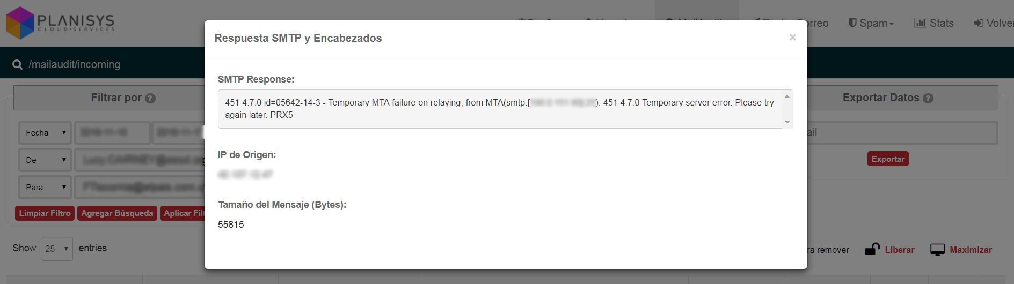This screenshot has height=284, width=1014.
Task: Open the Exportar Datos help icon
Action: pyautogui.click(x=928, y=98)
